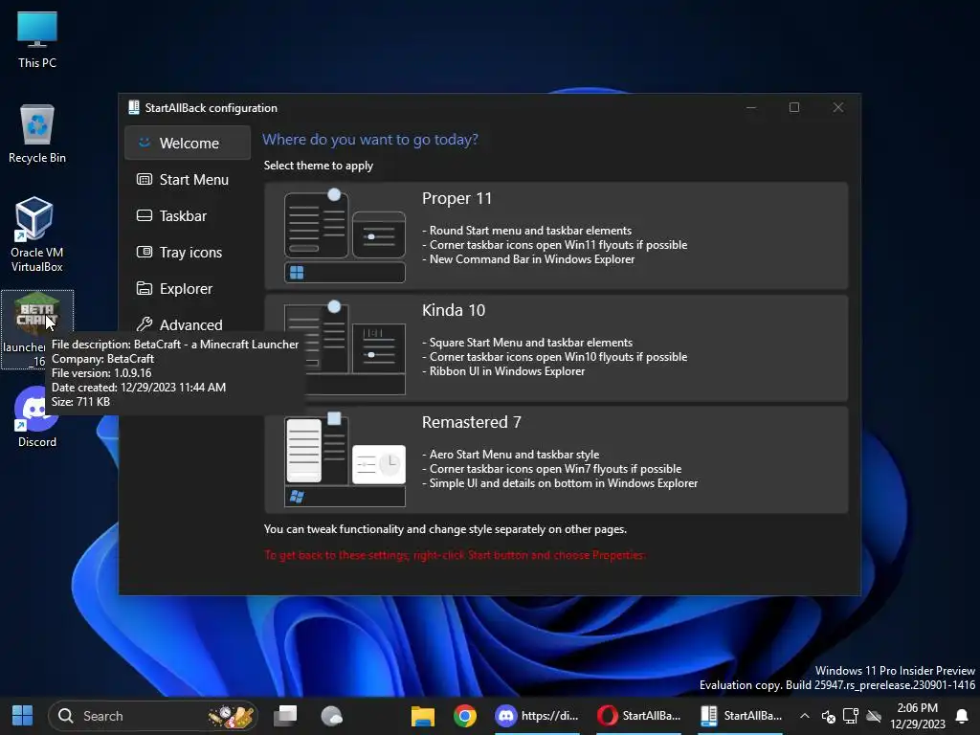
Task: Click the taskbar Search box
Action: click(152, 716)
